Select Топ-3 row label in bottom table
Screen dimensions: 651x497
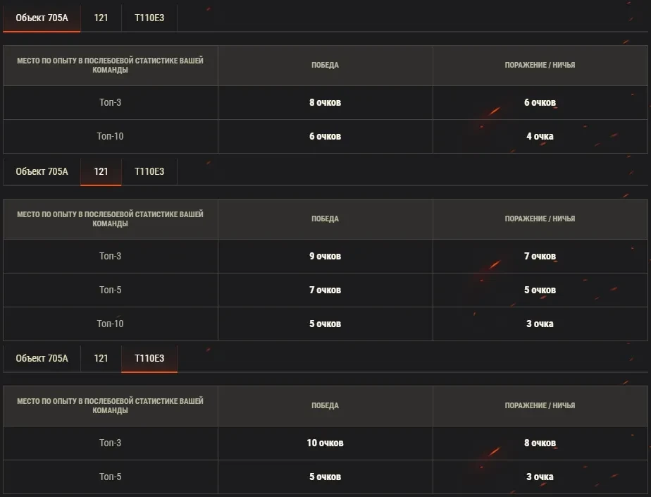coord(110,443)
